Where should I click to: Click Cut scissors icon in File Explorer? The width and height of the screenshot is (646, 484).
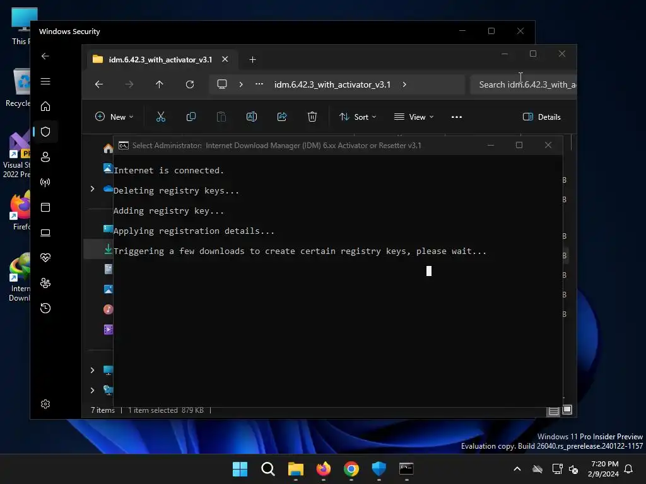point(161,117)
